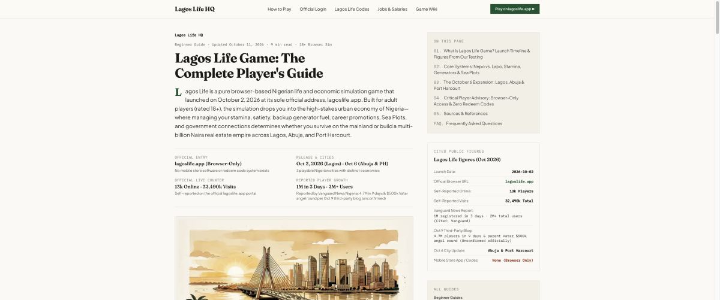Screen dimensions: 720x300
Task: Click 'lagoslife.app' Official Browser URL value
Action: click(x=520, y=181)
